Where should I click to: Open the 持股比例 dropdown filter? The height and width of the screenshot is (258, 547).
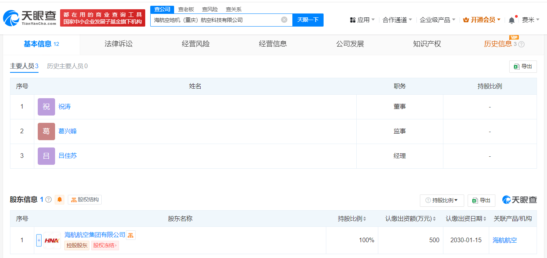[442, 200]
